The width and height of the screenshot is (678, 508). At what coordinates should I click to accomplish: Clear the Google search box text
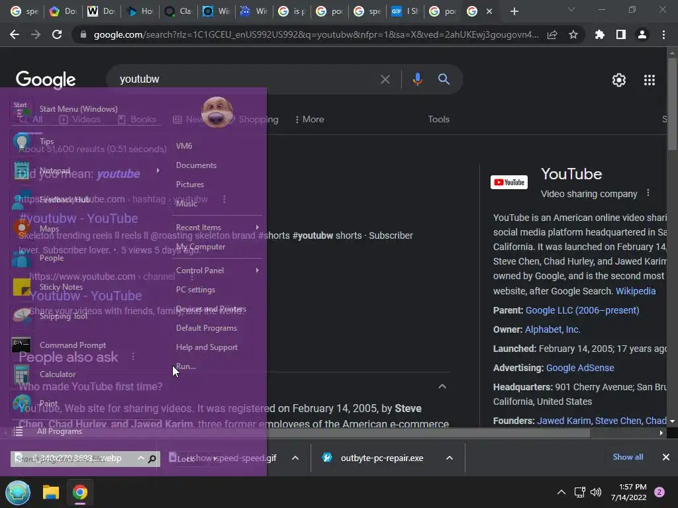[385, 79]
